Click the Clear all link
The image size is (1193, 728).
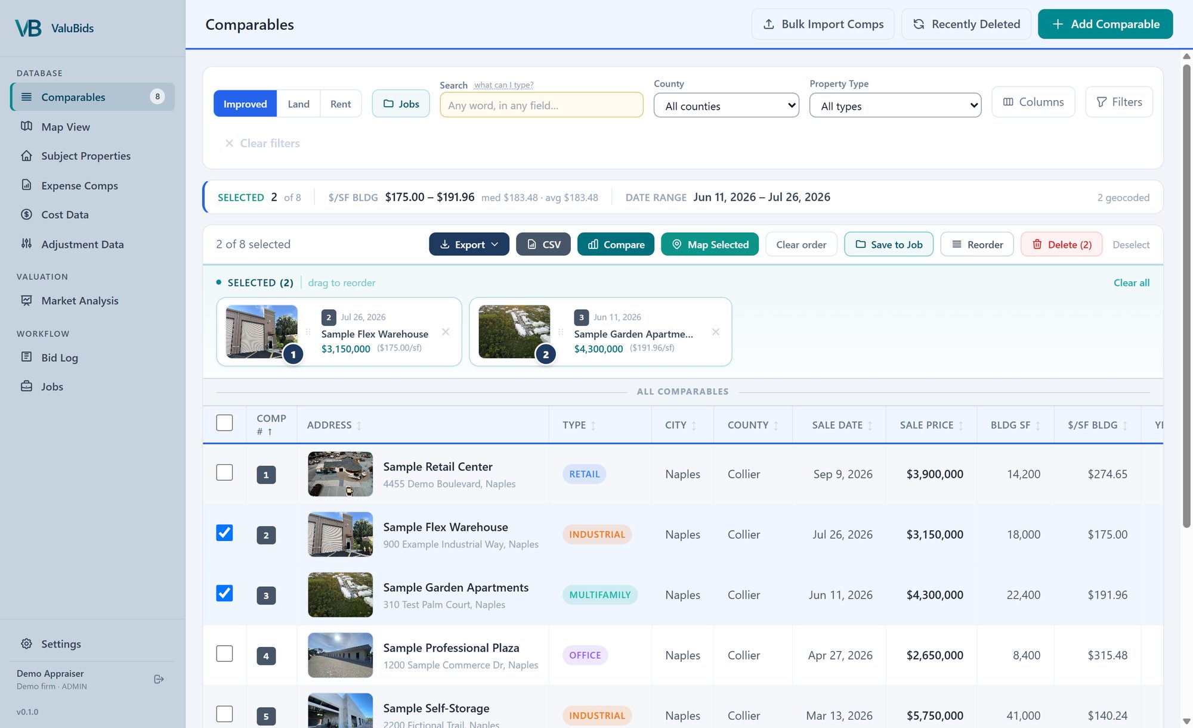pos(1132,282)
